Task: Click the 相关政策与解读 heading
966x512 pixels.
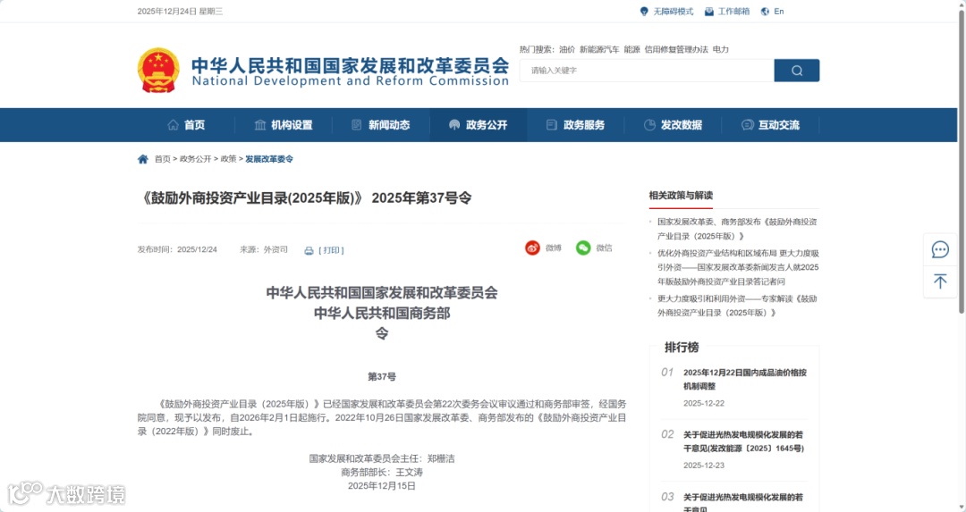Action: pos(681,195)
